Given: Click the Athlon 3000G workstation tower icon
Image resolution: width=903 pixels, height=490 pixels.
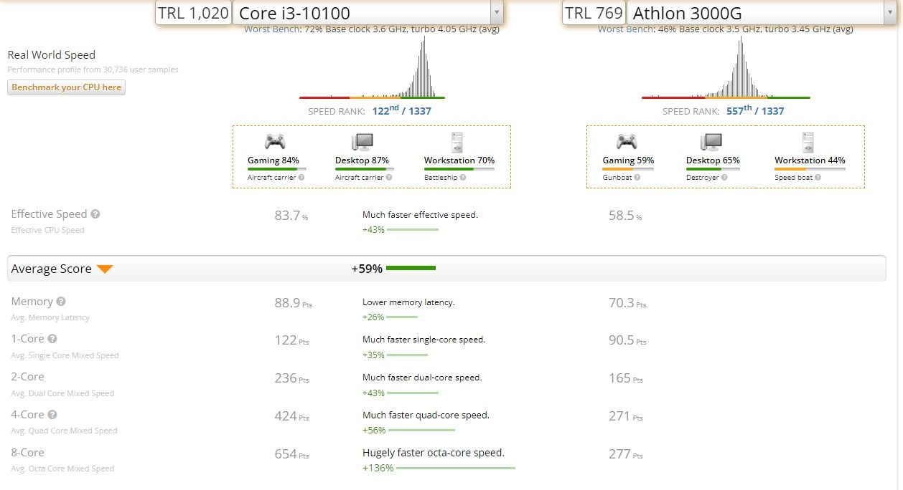Looking at the screenshot, I should click(x=808, y=141).
